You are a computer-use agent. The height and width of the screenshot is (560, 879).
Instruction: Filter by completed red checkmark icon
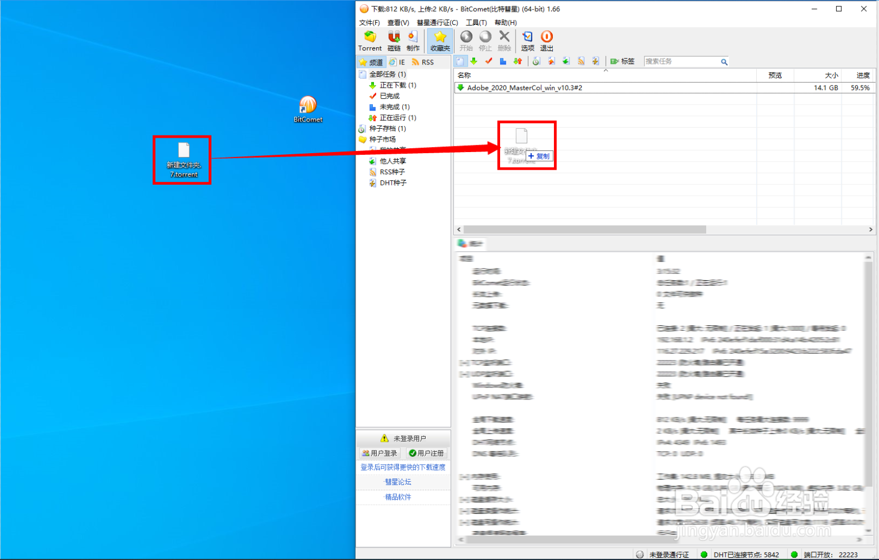tap(488, 61)
